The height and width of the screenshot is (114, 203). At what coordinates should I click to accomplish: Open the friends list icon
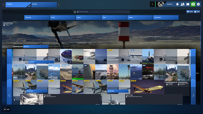pyautogui.click(x=182, y=4)
